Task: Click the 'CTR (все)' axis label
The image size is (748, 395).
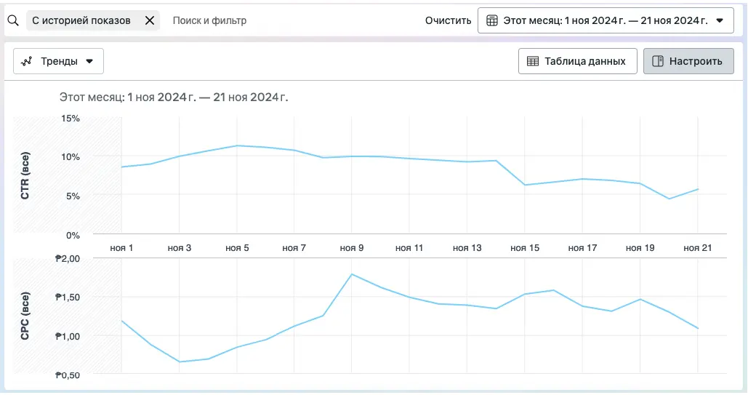Action: (25, 175)
